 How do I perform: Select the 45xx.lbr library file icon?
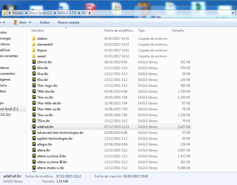[34, 79]
